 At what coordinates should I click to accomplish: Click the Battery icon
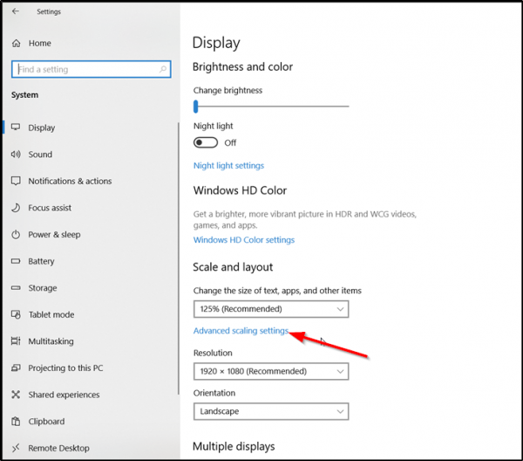(16, 261)
